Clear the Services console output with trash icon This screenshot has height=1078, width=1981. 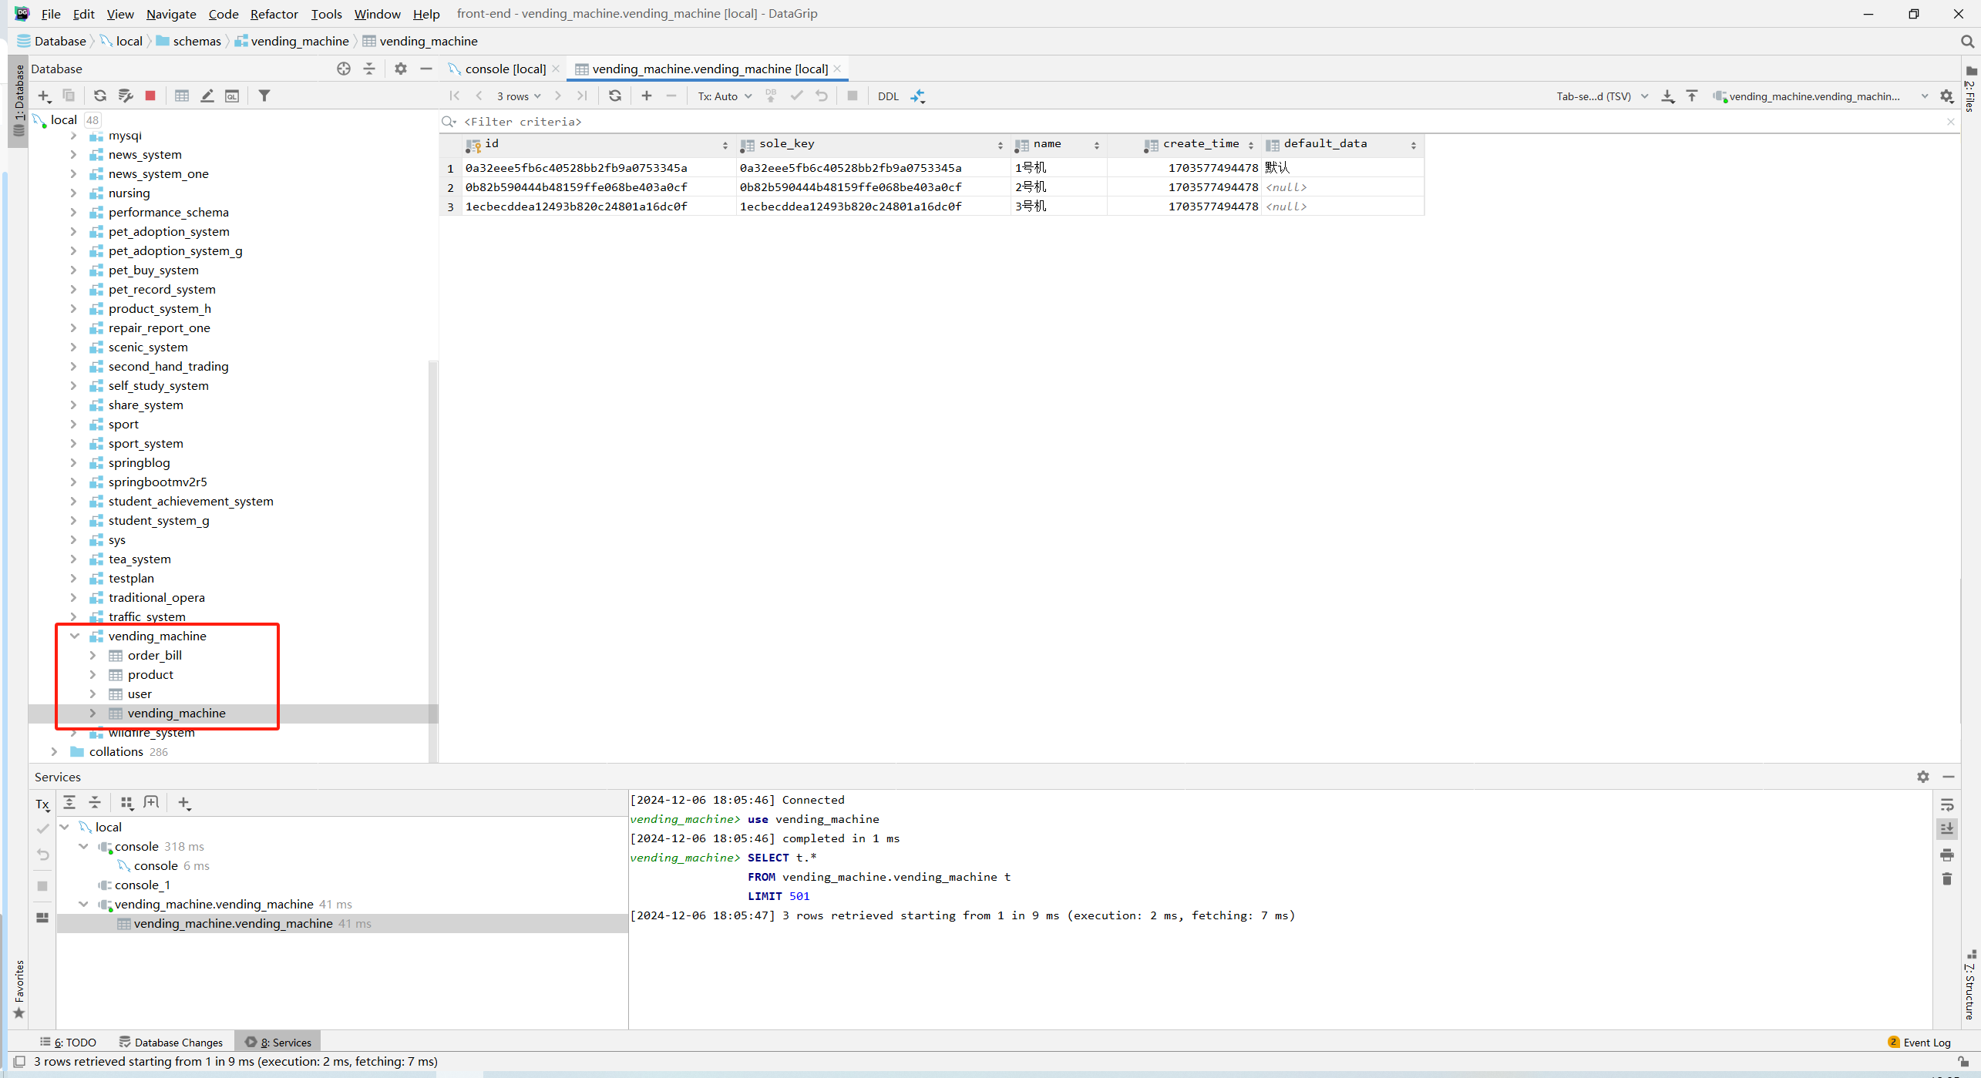point(1946,879)
